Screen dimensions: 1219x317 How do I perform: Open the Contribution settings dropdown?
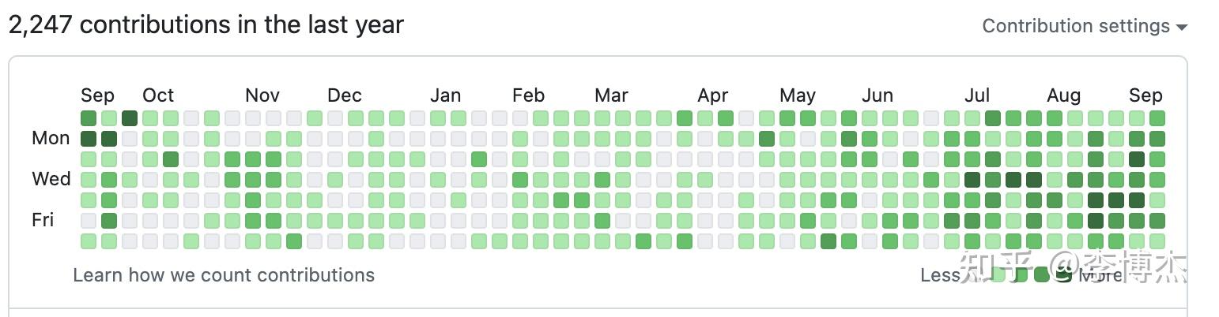click(x=1085, y=26)
